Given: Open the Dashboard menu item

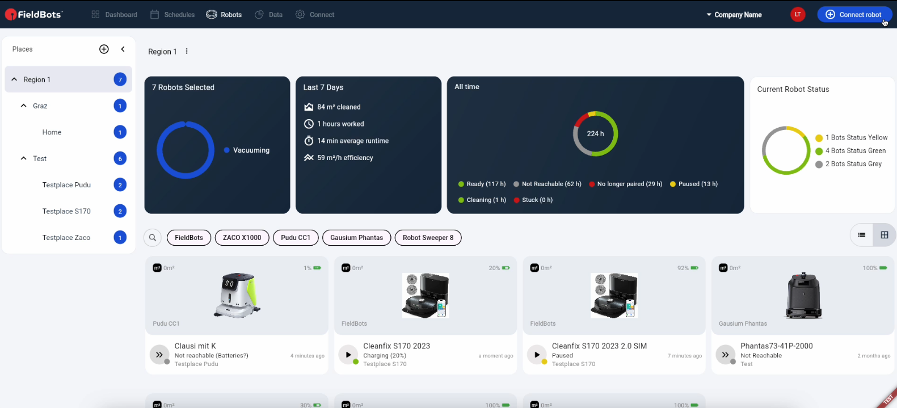Looking at the screenshot, I should (x=114, y=15).
